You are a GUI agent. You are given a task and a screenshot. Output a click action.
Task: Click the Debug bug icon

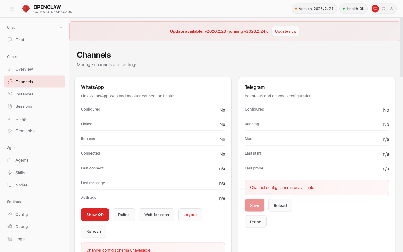coord(10,226)
